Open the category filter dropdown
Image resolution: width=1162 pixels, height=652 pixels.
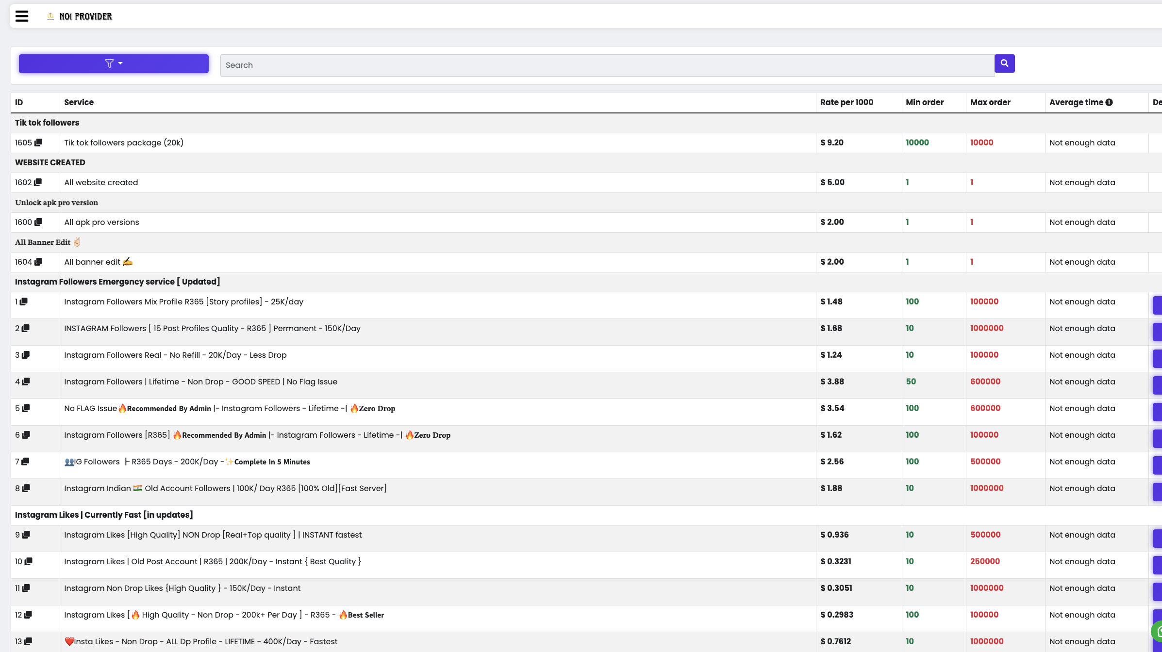point(114,64)
